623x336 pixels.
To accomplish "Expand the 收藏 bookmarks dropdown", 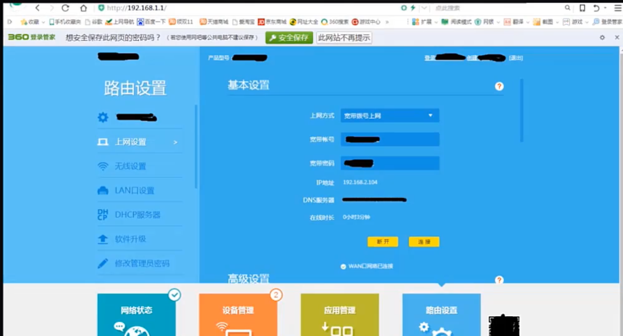I will (43, 22).
